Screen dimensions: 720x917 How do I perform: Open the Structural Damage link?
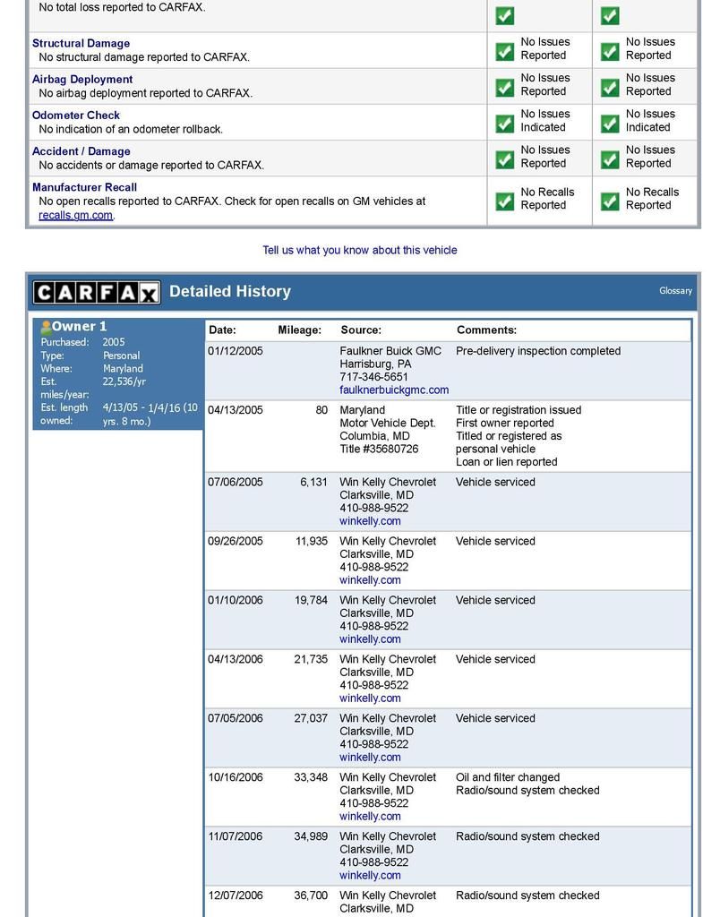(x=81, y=43)
